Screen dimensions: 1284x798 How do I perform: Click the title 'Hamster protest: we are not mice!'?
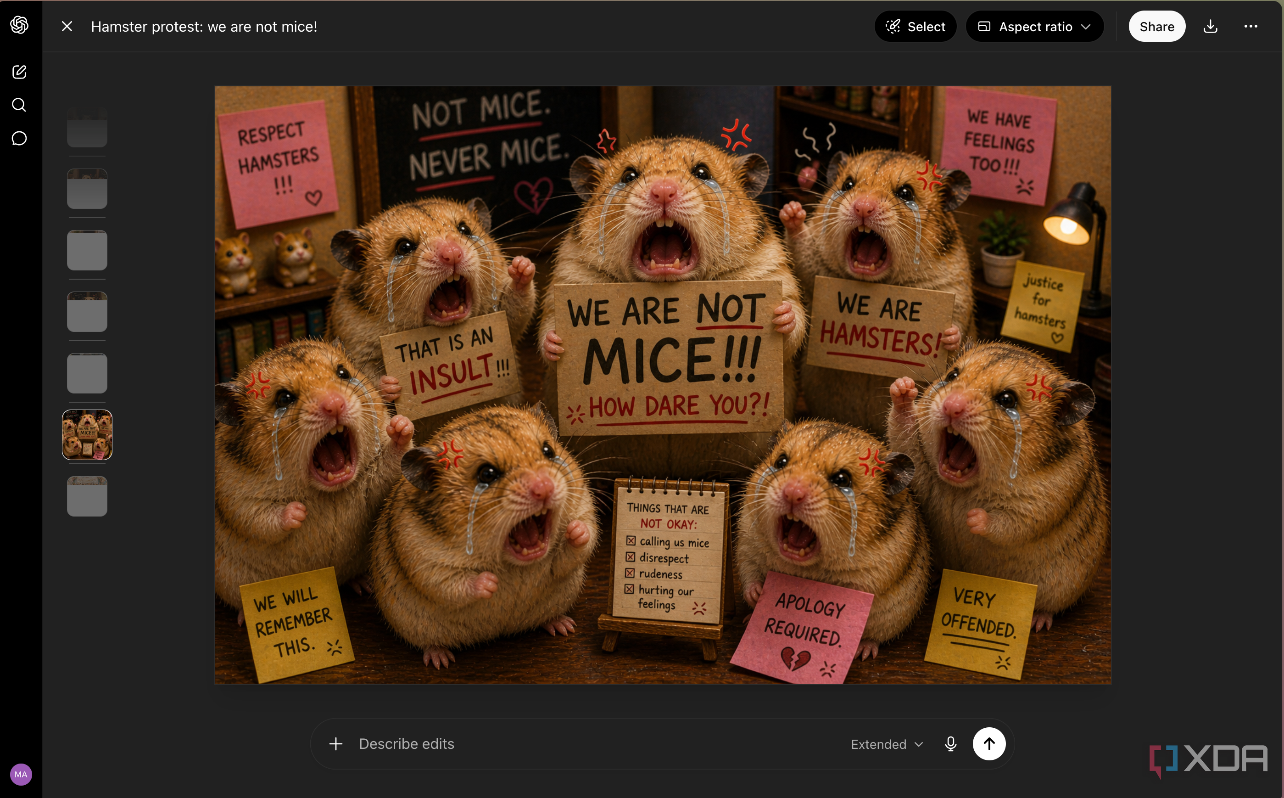click(204, 26)
